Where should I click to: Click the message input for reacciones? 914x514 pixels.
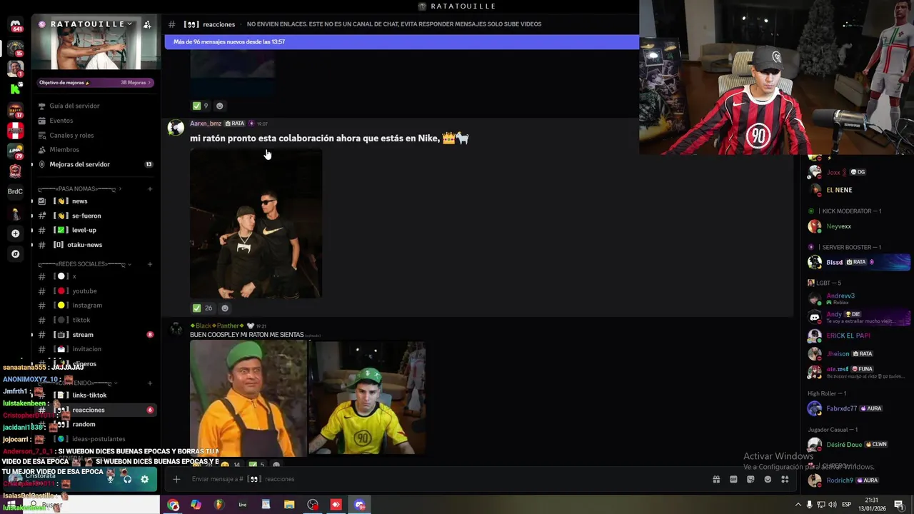click(x=443, y=479)
